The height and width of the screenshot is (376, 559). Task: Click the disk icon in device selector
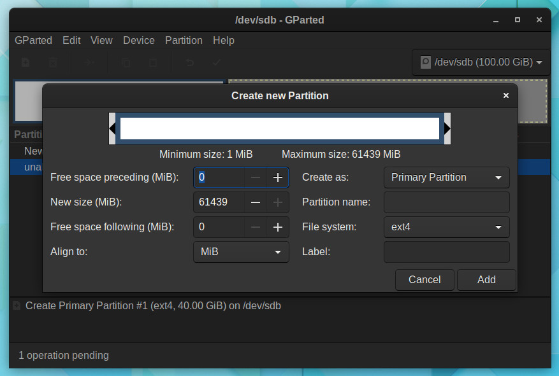click(x=425, y=62)
